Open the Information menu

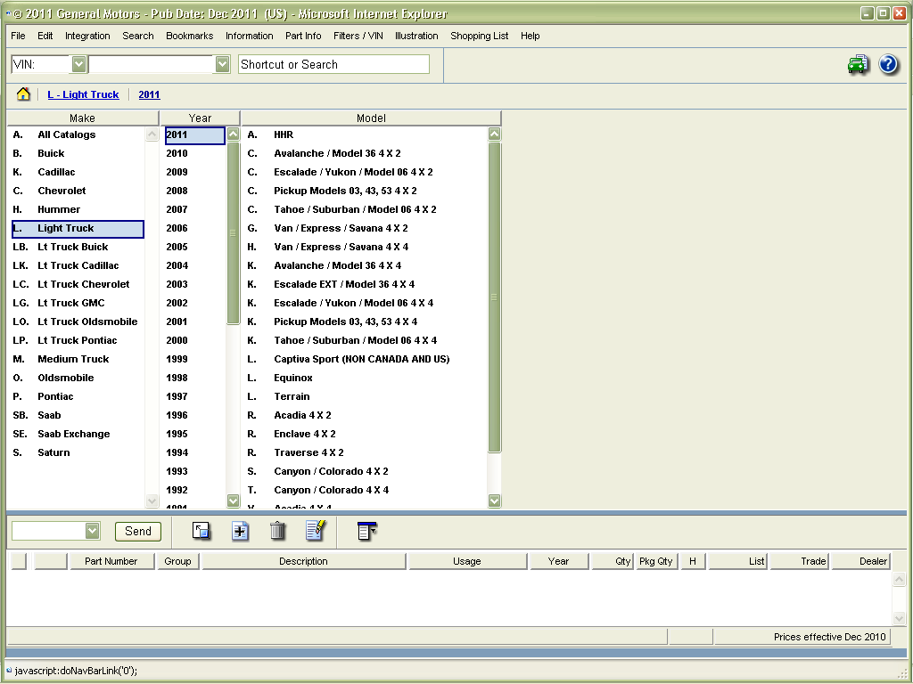coord(250,36)
